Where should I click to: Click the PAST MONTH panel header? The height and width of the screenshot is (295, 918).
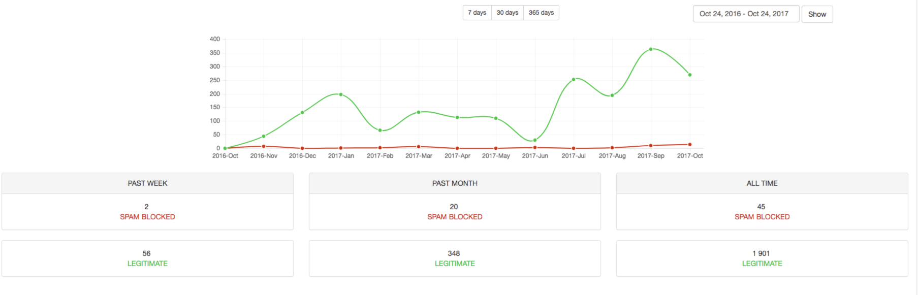pos(455,183)
